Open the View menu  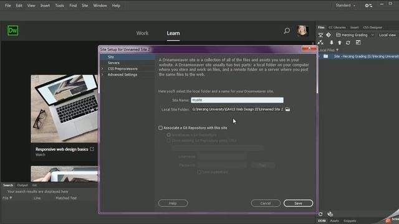pos(31,6)
